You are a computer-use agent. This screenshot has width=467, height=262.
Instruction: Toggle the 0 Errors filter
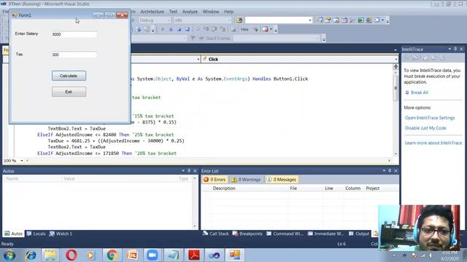(215, 180)
